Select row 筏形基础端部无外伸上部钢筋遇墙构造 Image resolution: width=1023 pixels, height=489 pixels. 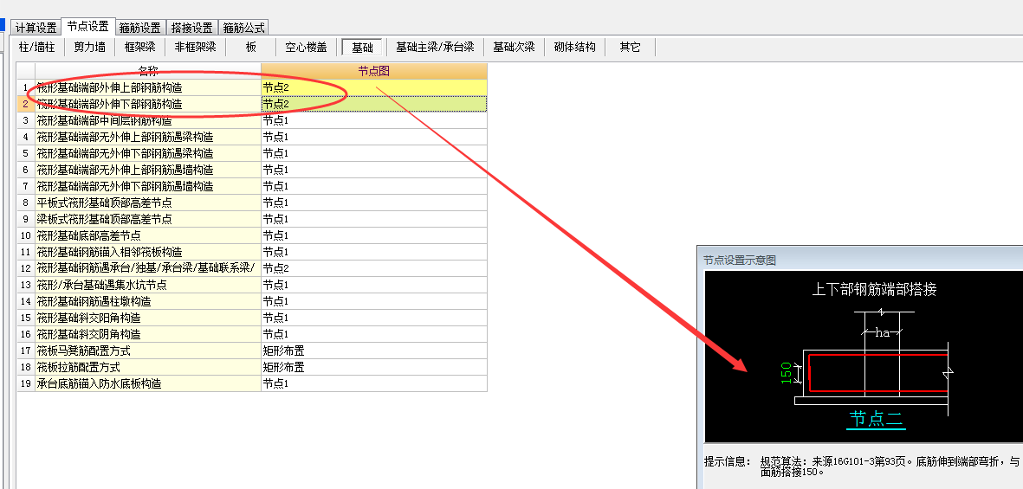click(x=148, y=170)
